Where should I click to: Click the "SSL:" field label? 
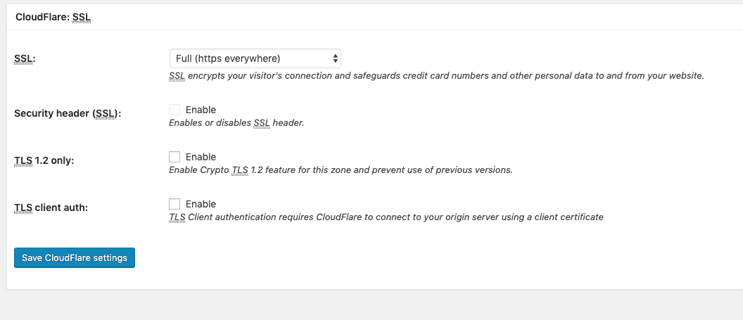(25, 59)
